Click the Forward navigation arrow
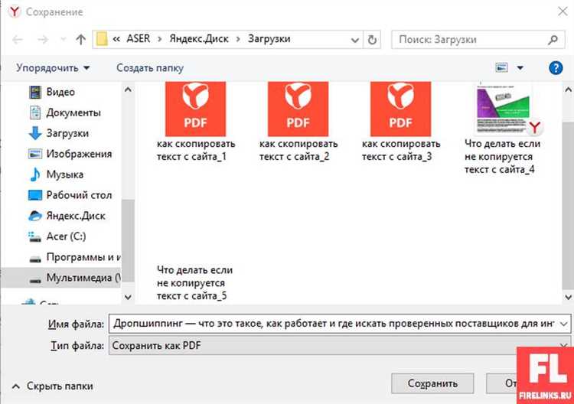The image size is (574, 404). coord(43,39)
